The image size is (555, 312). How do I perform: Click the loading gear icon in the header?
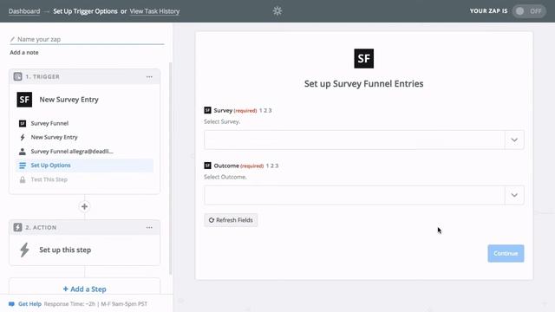coord(277,11)
